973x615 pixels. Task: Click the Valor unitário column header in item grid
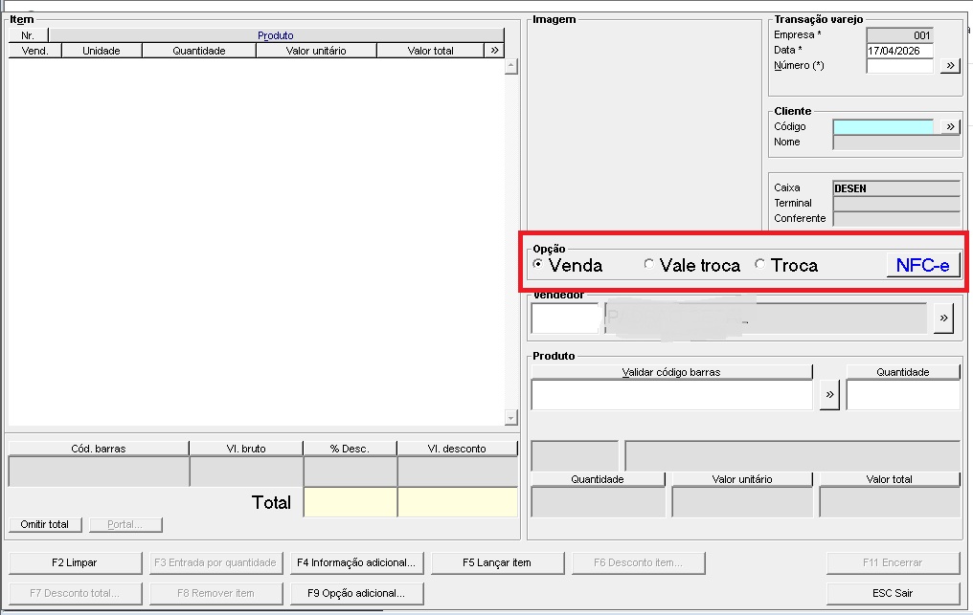316,51
